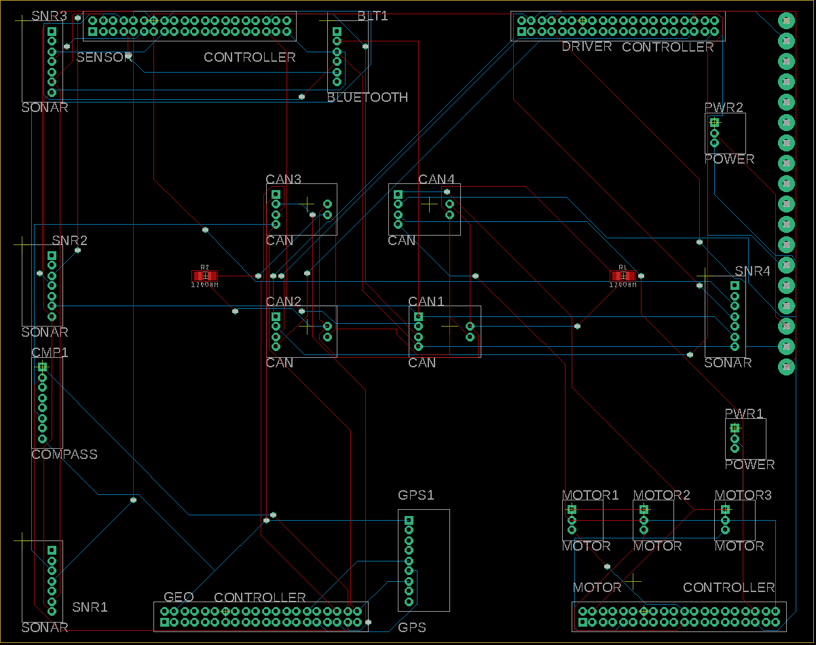Select the square pin-1 pad of CAN2

[276, 316]
